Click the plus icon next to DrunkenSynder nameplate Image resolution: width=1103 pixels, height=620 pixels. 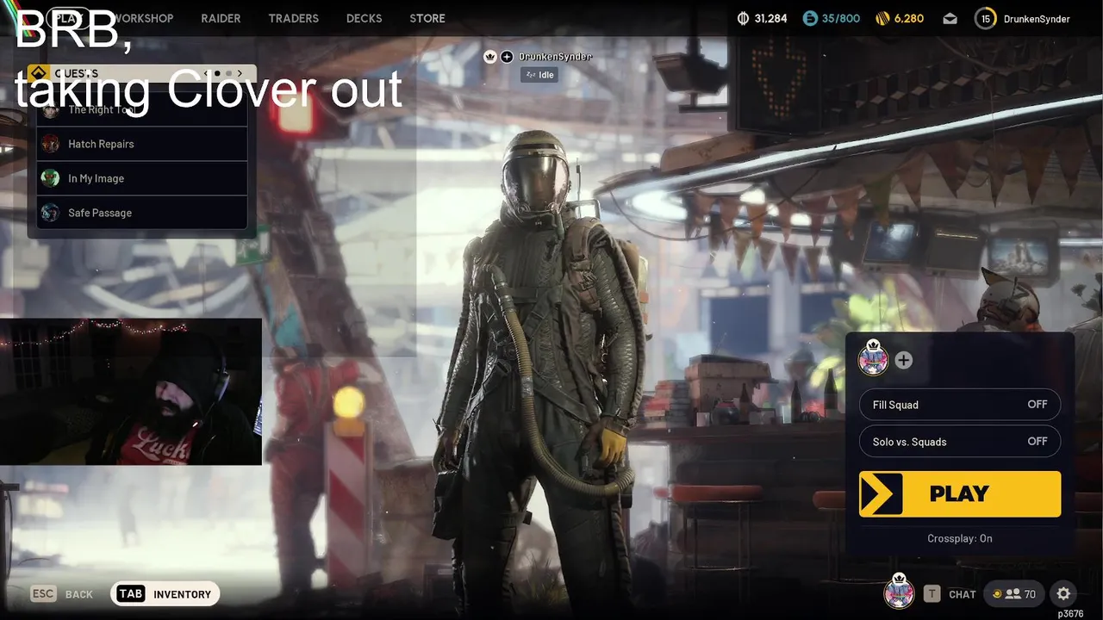click(507, 57)
